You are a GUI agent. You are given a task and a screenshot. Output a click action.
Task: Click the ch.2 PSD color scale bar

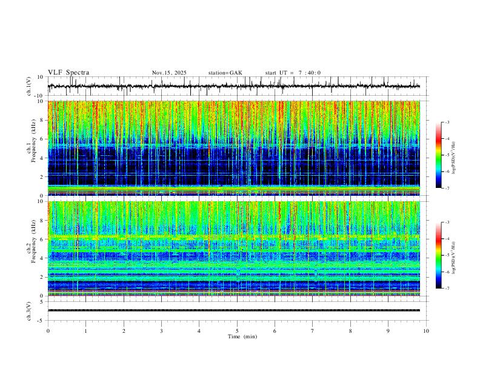point(438,255)
